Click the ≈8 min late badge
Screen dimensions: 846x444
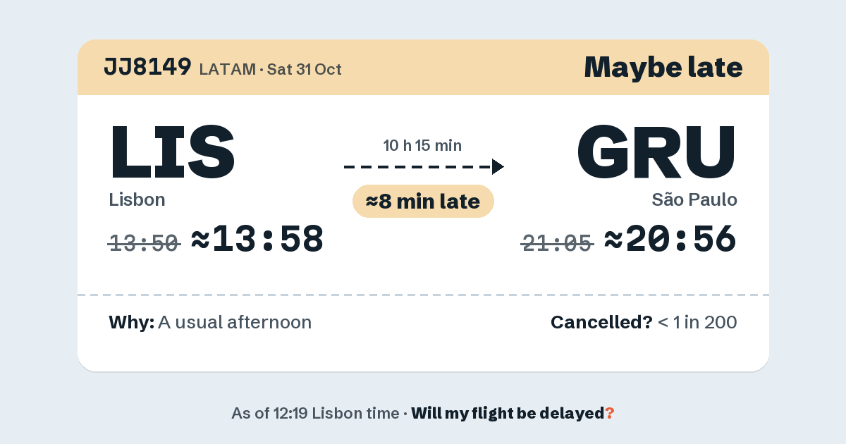(x=423, y=202)
